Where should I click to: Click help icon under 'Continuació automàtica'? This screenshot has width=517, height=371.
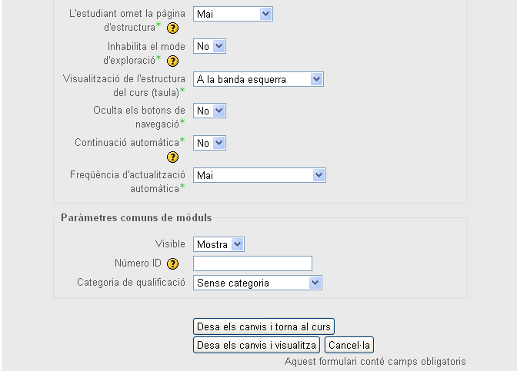click(x=172, y=157)
